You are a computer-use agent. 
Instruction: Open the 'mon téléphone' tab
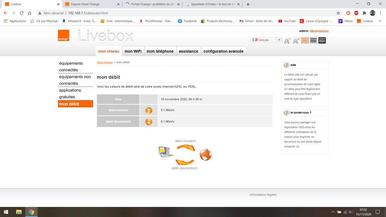click(160, 51)
